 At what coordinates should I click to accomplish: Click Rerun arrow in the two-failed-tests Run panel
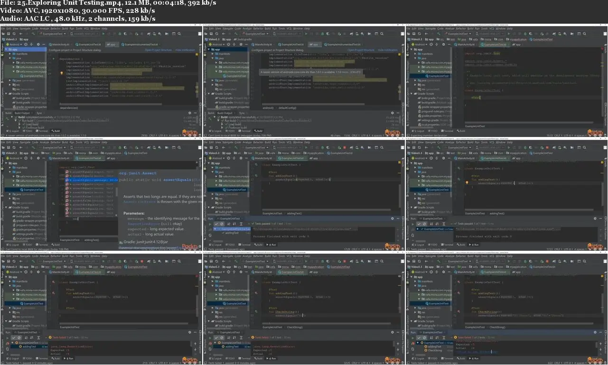point(412,337)
